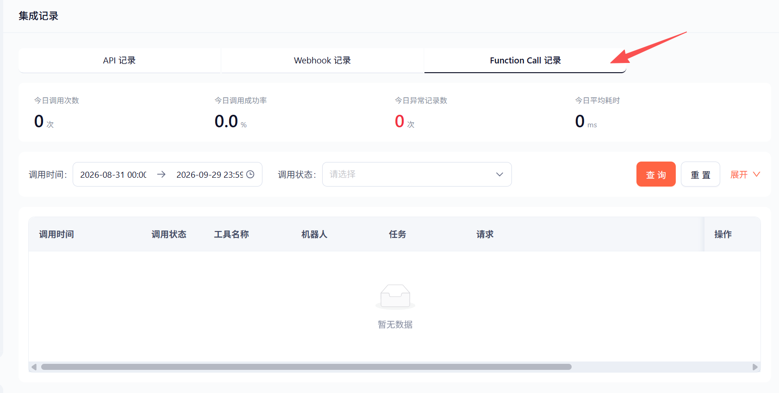
Task: Click the start date field 2026-08-31
Action: click(113, 175)
